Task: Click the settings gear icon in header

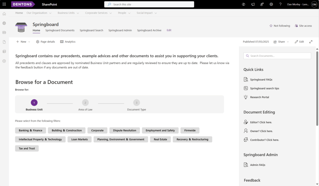Action: pyautogui.click(x=271, y=4)
